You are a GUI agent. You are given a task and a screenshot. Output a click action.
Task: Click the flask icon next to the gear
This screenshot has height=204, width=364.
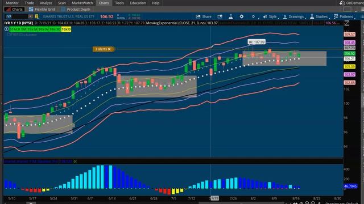pos(230,16)
